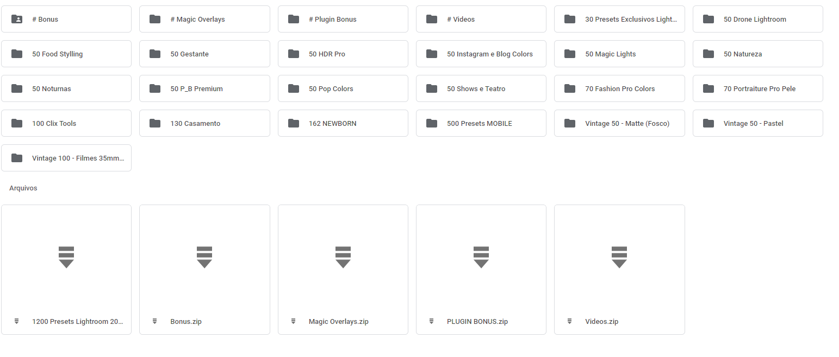
Task: Click the shared folder icon of # Bonus
Action: (17, 20)
